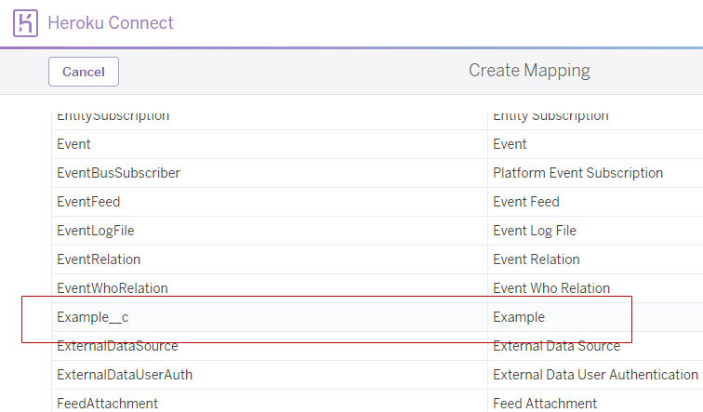Click the External Data User Authentication label
The width and height of the screenshot is (703, 412).
[596, 375]
